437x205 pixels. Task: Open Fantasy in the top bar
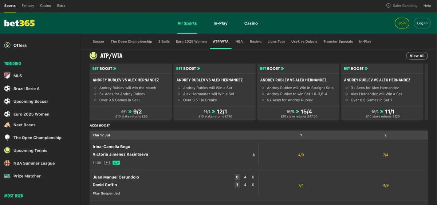coord(28,6)
